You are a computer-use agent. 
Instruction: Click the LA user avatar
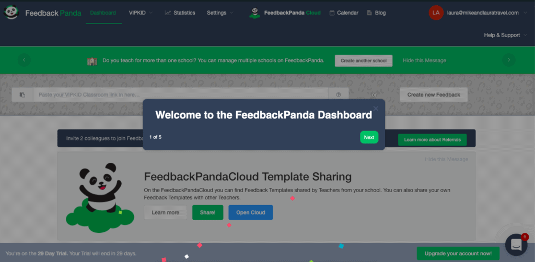click(436, 13)
